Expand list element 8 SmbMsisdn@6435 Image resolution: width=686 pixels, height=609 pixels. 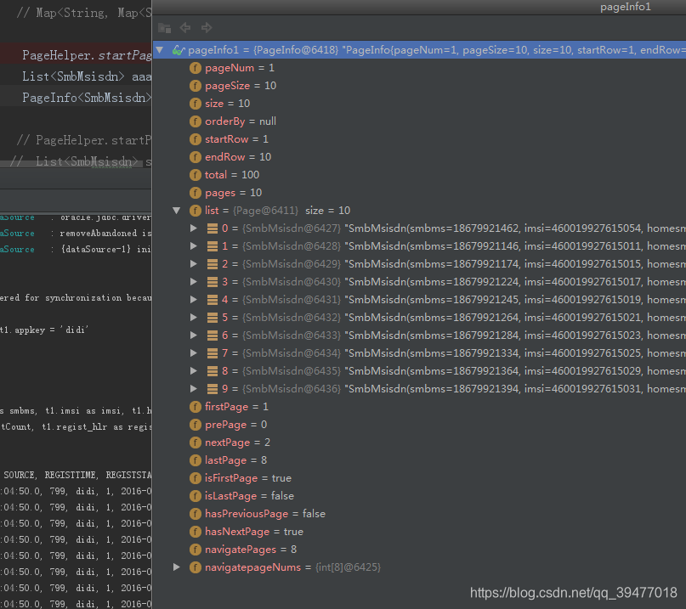193,370
